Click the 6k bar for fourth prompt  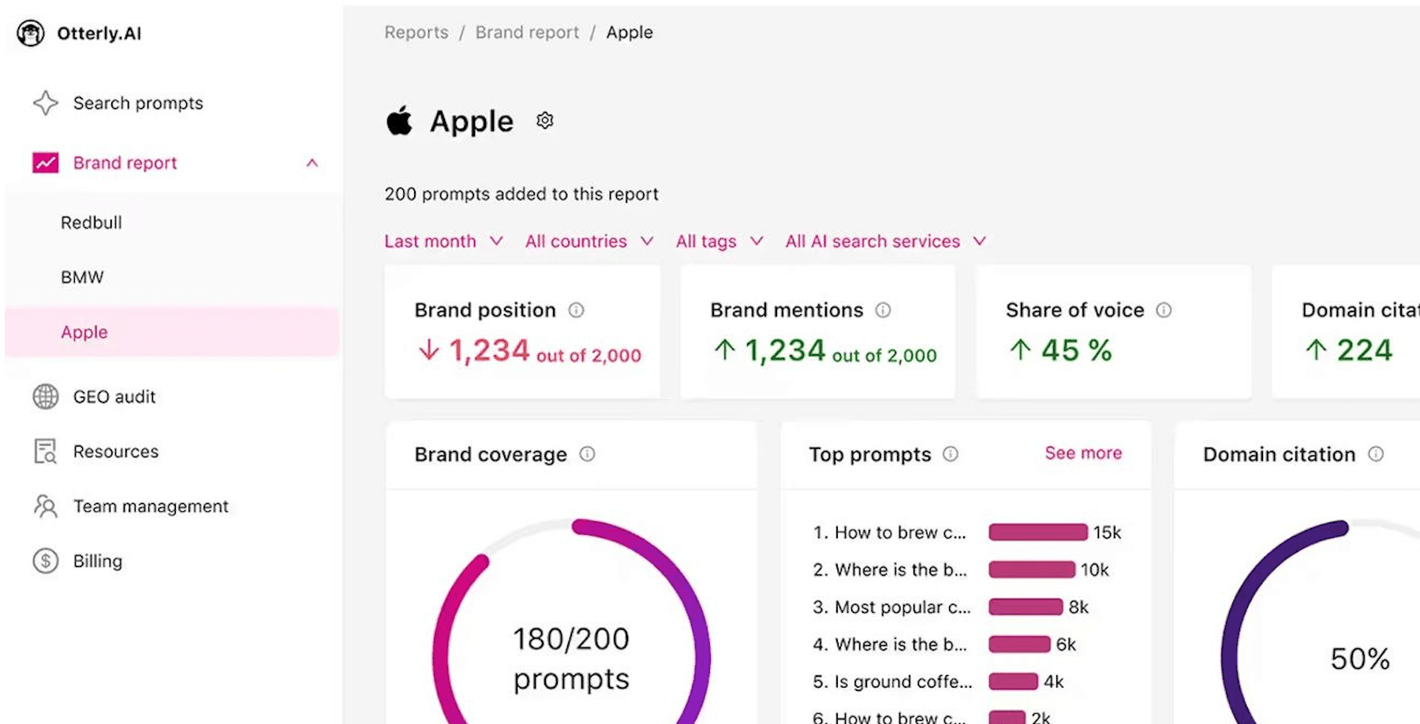[1019, 644]
